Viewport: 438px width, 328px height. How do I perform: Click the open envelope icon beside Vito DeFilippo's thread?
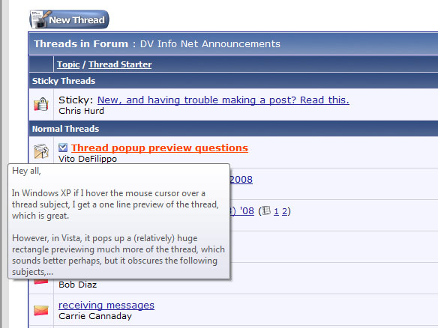pos(41,151)
